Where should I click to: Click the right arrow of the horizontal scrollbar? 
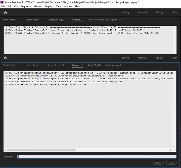click(x=171, y=150)
